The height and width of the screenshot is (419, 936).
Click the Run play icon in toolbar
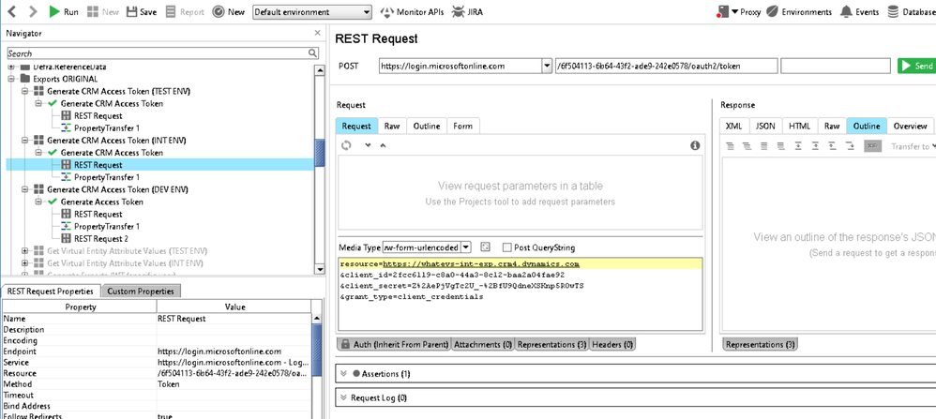coord(54,12)
